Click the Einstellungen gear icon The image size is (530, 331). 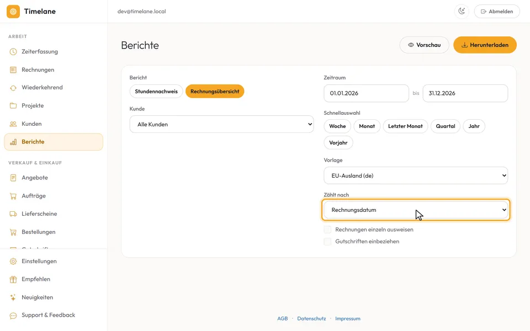[13, 261]
